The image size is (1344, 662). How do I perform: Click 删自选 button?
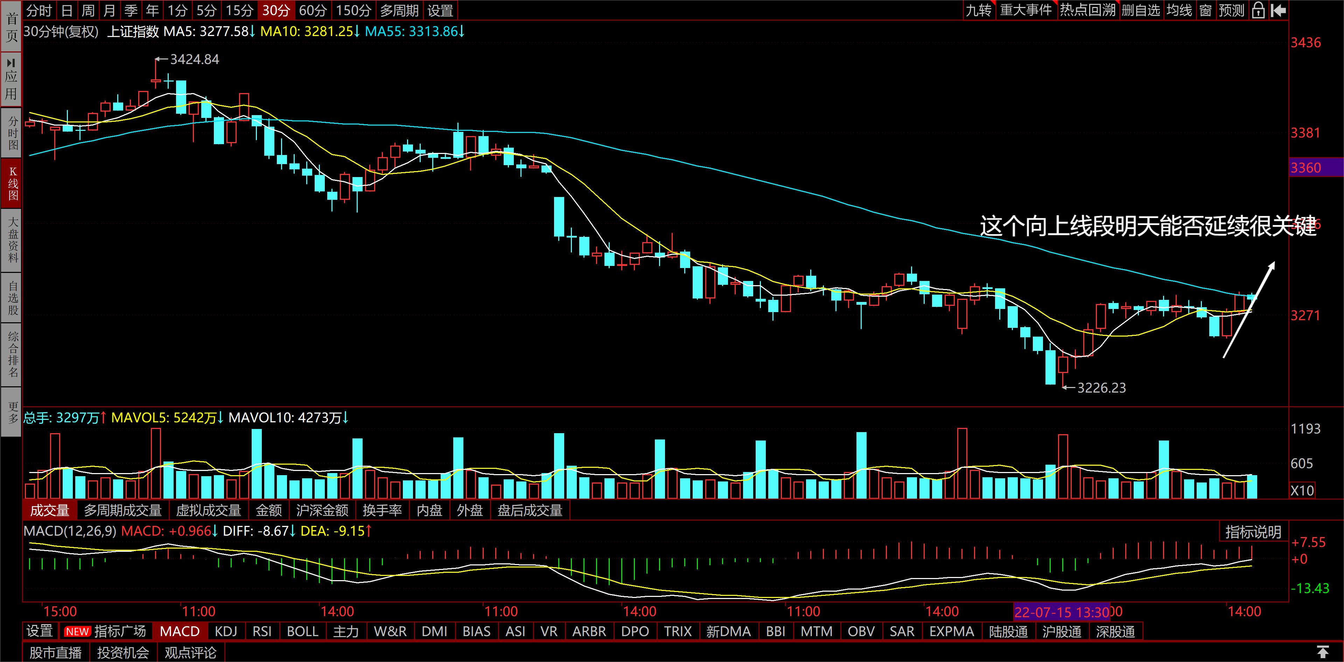pos(1141,10)
